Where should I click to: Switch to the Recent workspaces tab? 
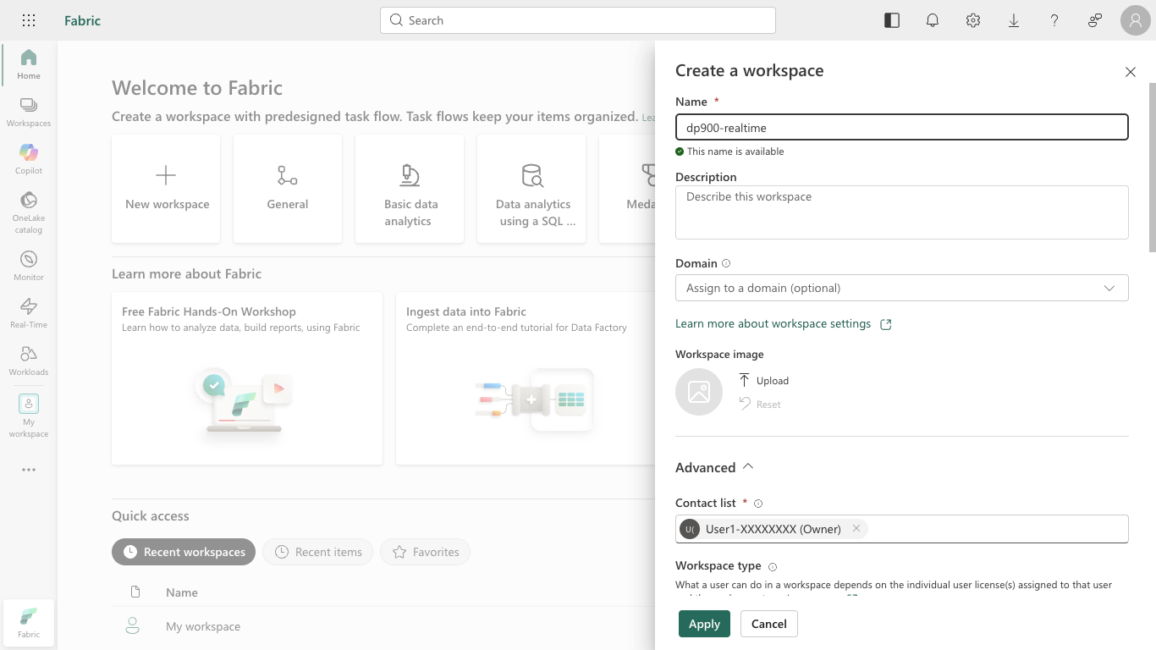[184, 552]
